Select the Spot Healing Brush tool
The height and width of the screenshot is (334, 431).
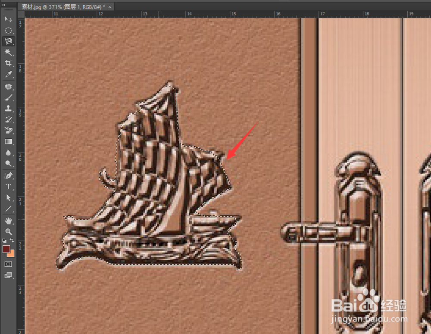tap(8, 87)
